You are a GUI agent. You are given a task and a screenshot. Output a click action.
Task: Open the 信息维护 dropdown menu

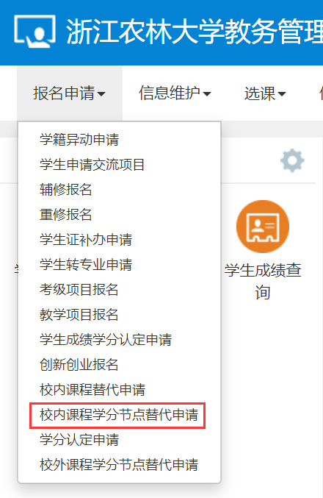point(175,93)
